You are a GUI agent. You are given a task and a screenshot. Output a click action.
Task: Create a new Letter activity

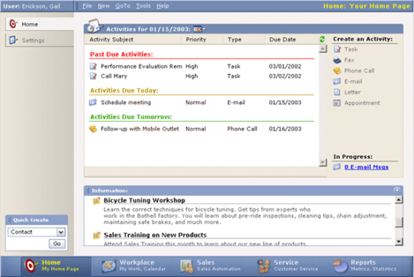(337, 93)
